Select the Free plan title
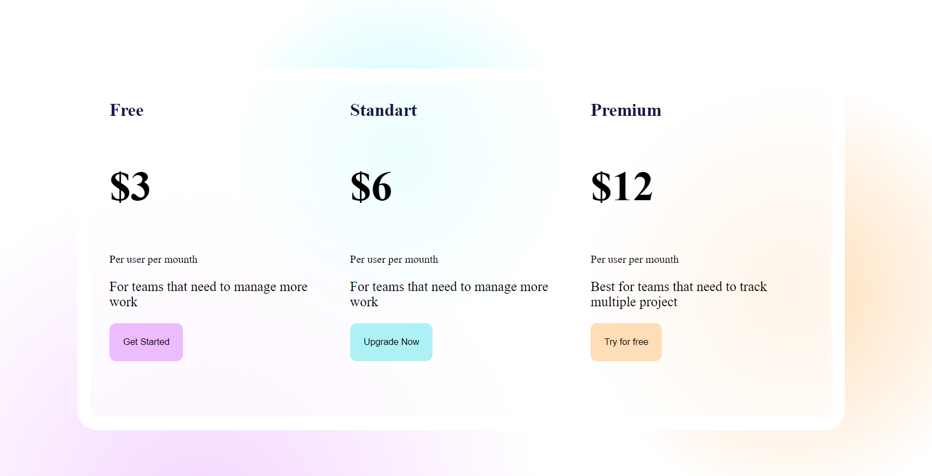 click(126, 110)
